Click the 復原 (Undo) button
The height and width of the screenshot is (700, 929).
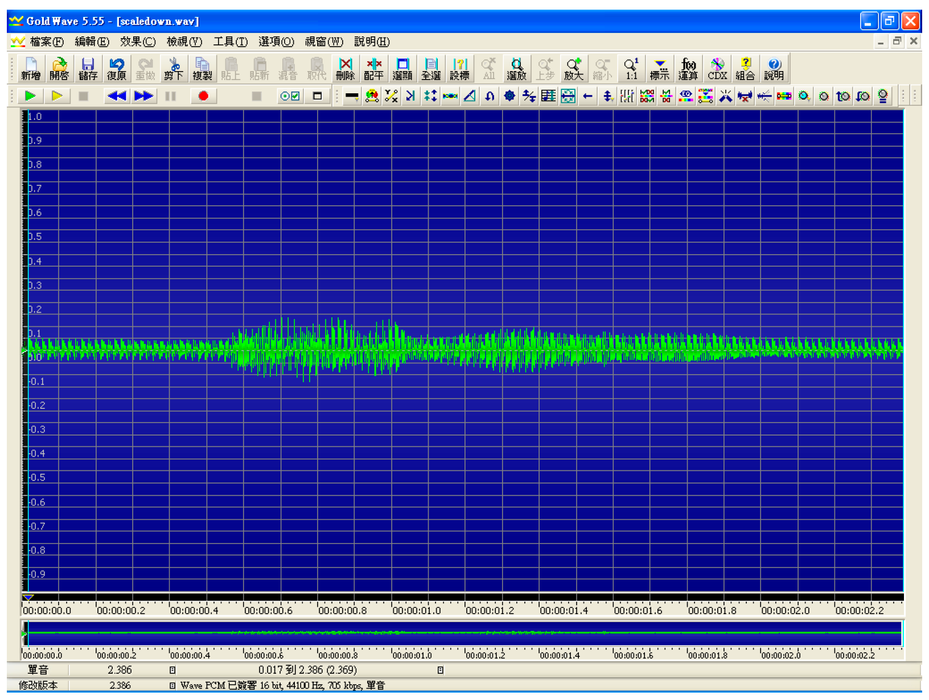click(117, 69)
